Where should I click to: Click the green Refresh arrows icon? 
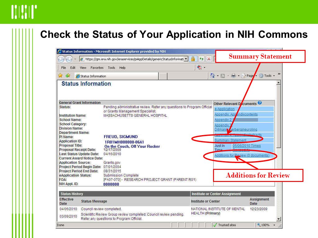click(201, 59)
